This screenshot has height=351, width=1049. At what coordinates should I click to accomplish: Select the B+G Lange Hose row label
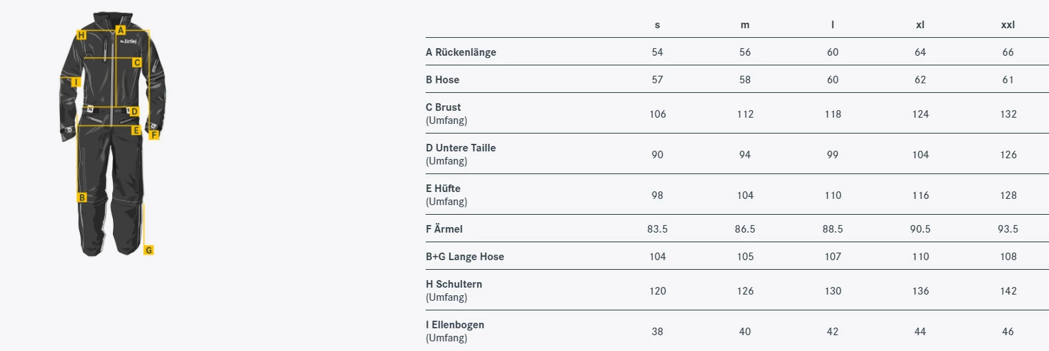(465, 257)
